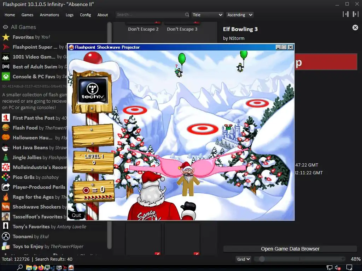Screen dimensions: 362x271
Task: Click the plus end of zoom slider
Action: point(344,259)
